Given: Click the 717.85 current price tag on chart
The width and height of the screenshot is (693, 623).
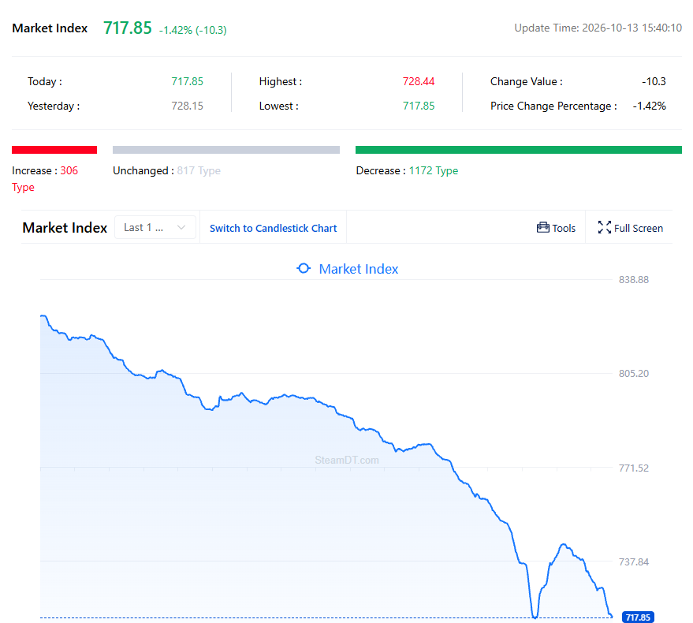Looking at the screenshot, I should pyautogui.click(x=638, y=617).
